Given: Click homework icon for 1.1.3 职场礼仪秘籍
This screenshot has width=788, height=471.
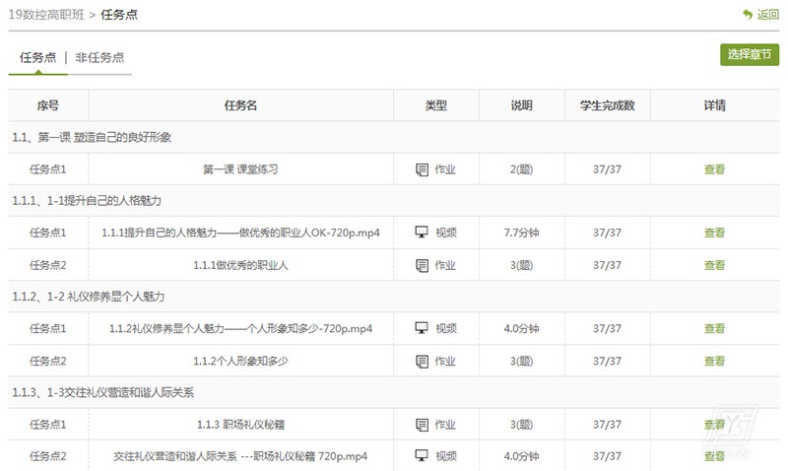Looking at the screenshot, I should (423, 425).
